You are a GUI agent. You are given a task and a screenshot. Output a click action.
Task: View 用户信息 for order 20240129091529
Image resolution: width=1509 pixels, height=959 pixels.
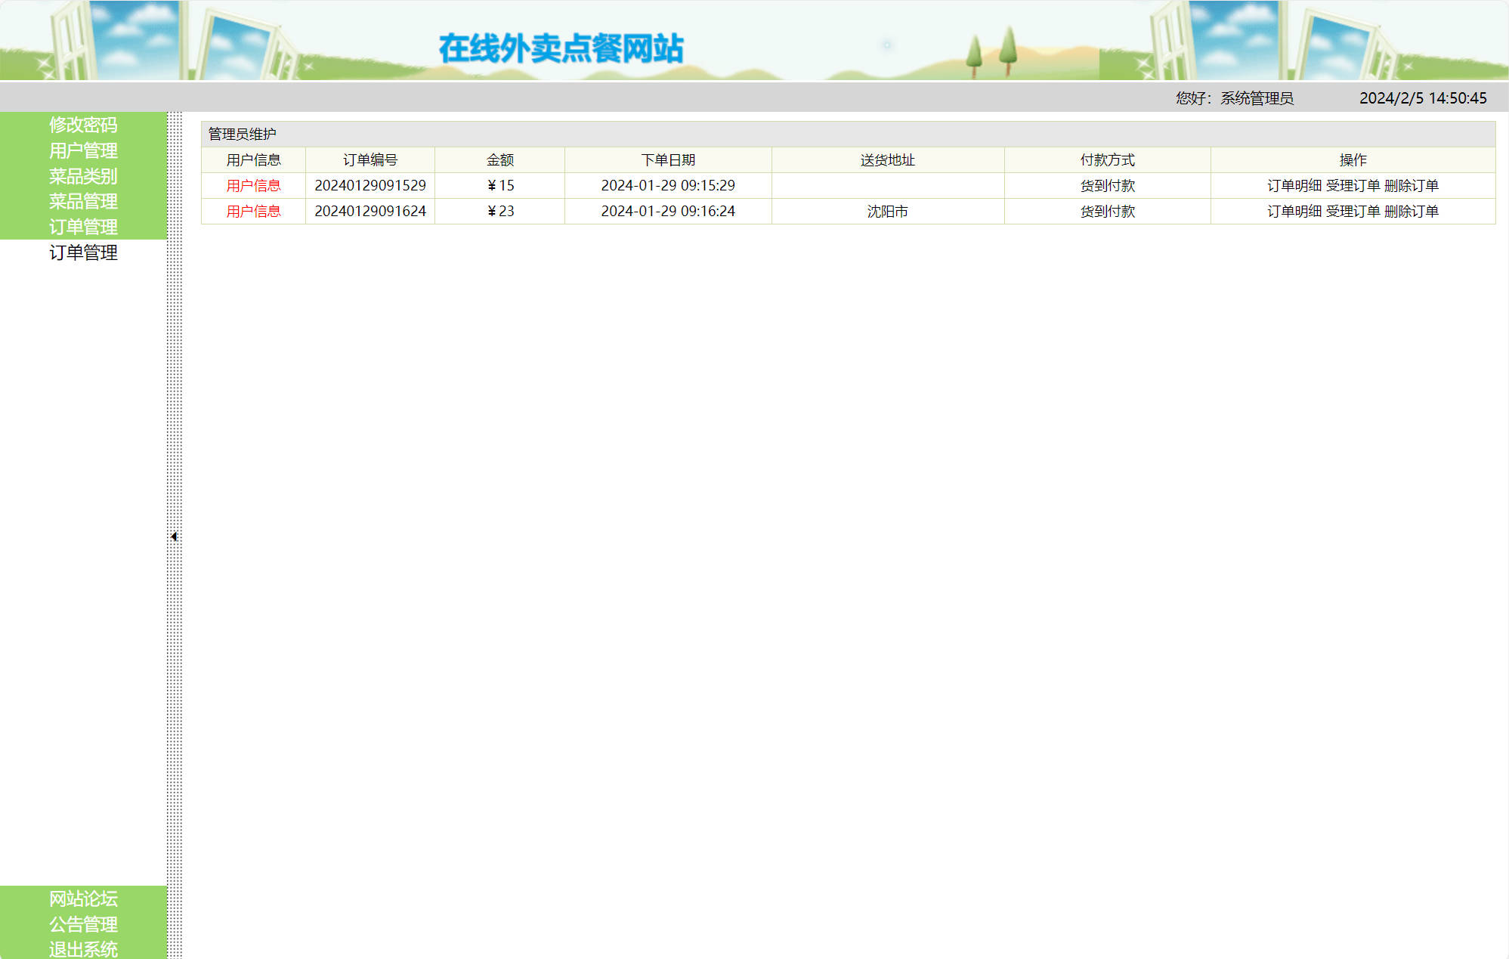pyautogui.click(x=254, y=184)
